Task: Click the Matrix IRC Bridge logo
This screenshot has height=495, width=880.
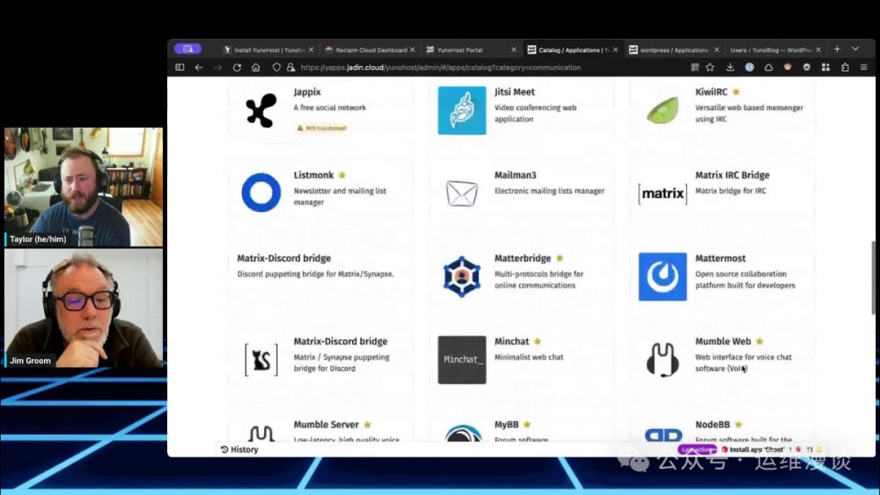Action: (662, 194)
